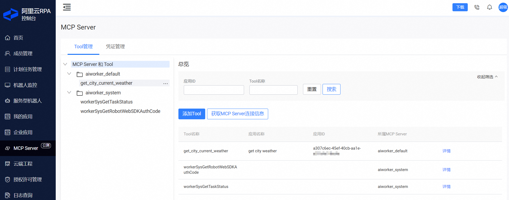This screenshot has width=509, height=200.
Task: Click the 添加Tool button
Action: click(x=192, y=114)
